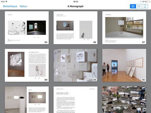Open page 86 C'est la vie thumbnail
This screenshot has height=113, width=151.
pyautogui.click(x=75, y=28)
